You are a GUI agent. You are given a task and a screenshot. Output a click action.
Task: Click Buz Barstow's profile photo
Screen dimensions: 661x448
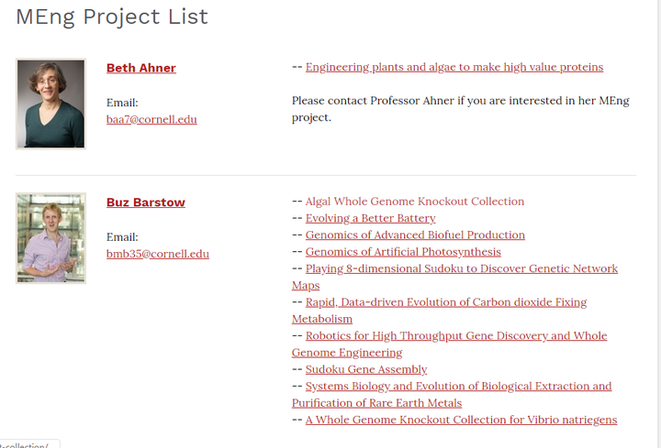[50, 237]
